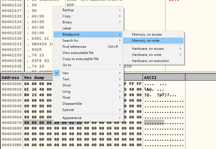Click the Address column header
The image size is (216, 149).
pyautogui.click(x=11, y=78)
